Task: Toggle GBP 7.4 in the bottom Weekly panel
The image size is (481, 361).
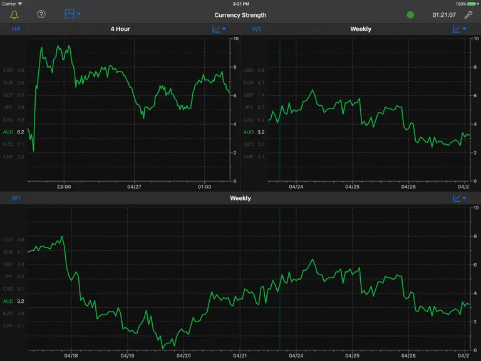Action: (x=14, y=264)
